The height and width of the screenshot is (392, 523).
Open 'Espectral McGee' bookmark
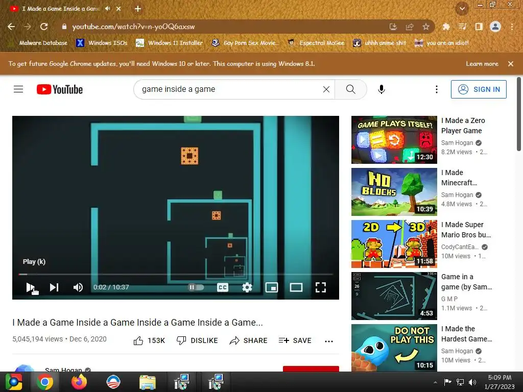point(316,43)
